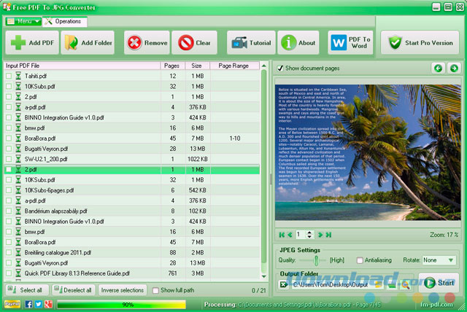Launch the PDF To Word tool
This screenshot has width=467, height=312.
coord(350,43)
